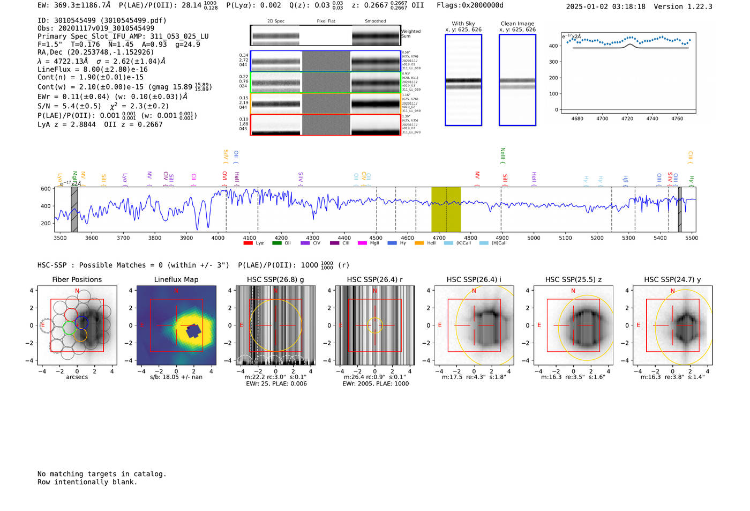Select the blue-outlined 2D fiber spectrum row
The height and width of the screenshot is (511, 750).
[325, 61]
